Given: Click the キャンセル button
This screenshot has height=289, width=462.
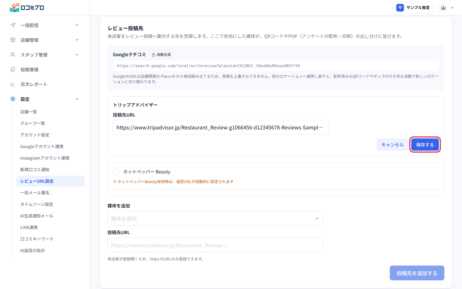Looking at the screenshot, I should click(393, 144).
